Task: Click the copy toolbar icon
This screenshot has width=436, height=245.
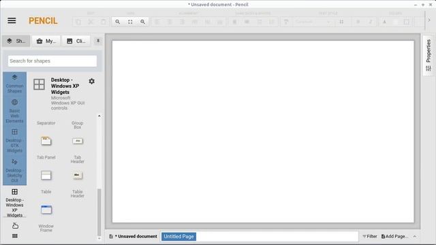Action: click(x=78, y=22)
